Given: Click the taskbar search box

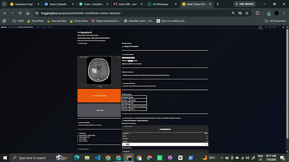Looking at the screenshot, I should point(40,158).
